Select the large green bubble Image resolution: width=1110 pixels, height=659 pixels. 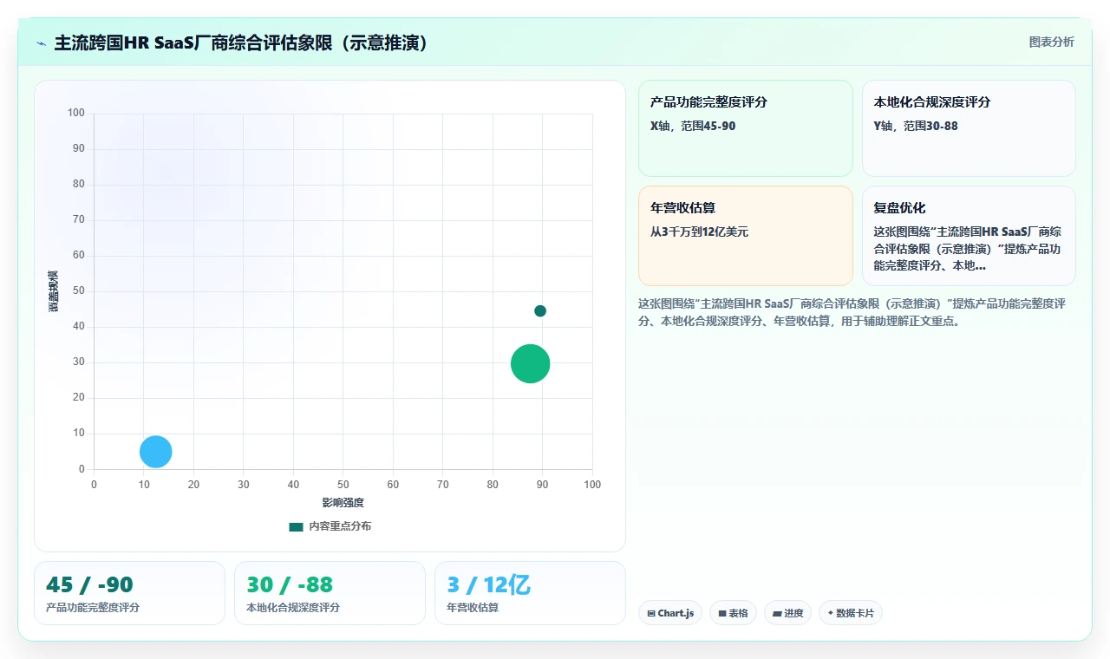point(531,363)
